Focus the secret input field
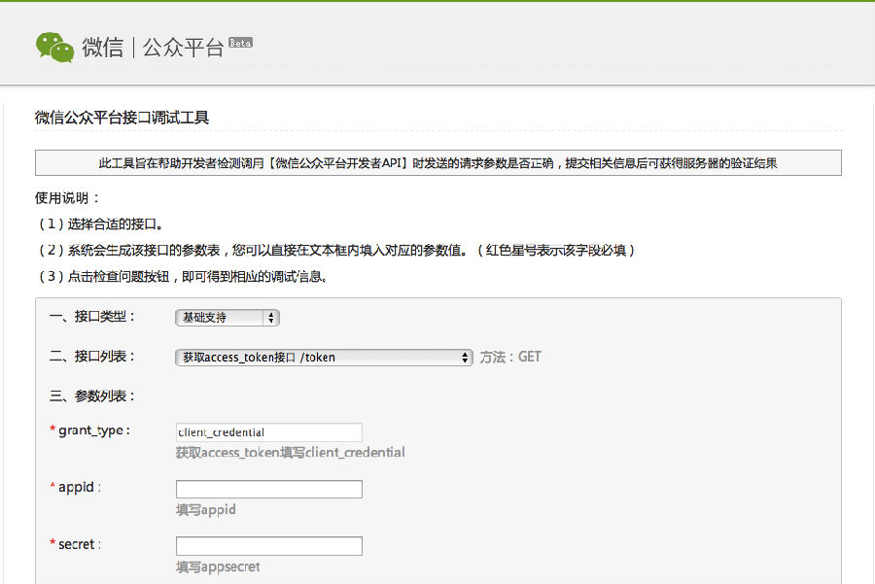This screenshot has height=584, width=875. [269, 546]
